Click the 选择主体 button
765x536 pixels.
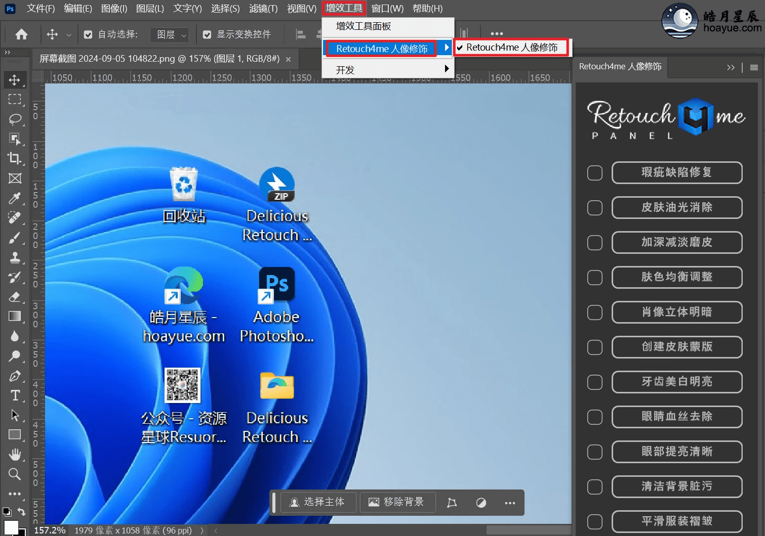[318, 502]
